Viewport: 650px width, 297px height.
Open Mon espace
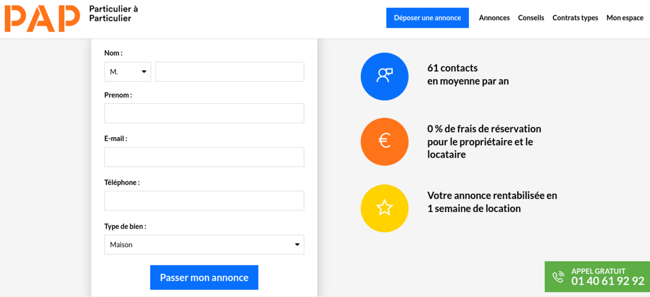(x=625, y=18)
